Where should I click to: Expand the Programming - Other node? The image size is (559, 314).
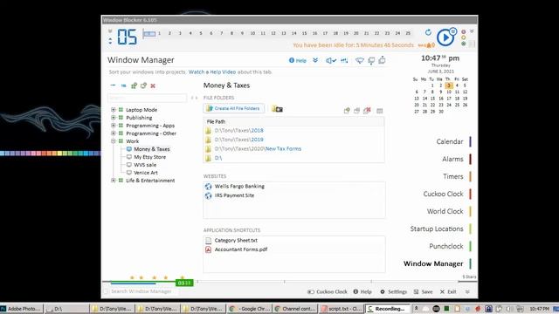(x=113, y=133)
